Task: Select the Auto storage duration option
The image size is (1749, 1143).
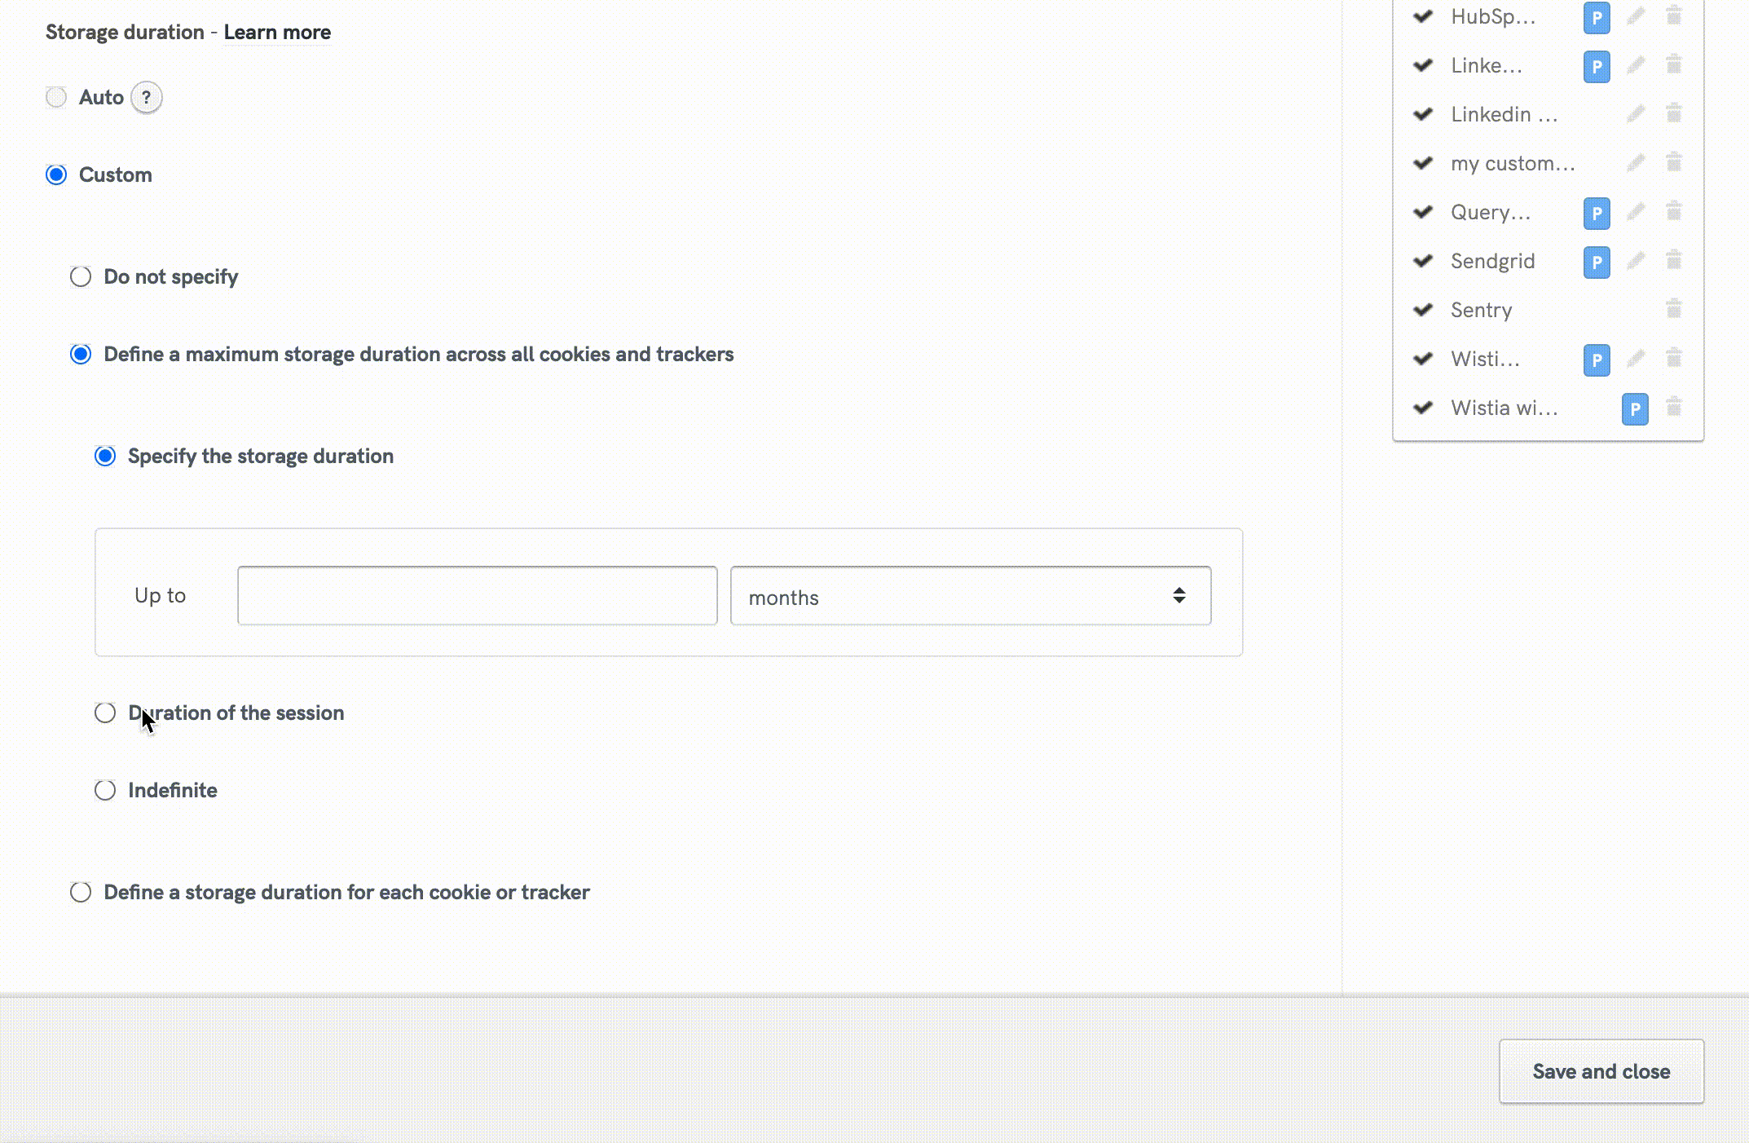Action: (x=56, y=98)
